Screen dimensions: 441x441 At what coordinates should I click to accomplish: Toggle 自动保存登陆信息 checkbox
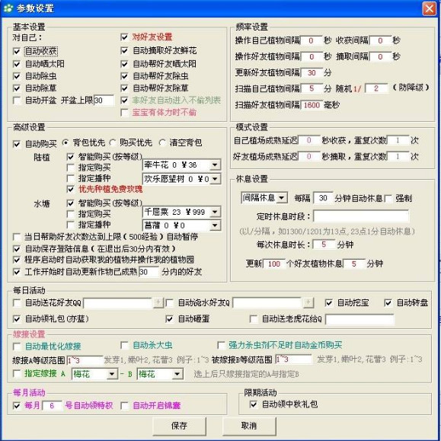click(x=17, y=249)
